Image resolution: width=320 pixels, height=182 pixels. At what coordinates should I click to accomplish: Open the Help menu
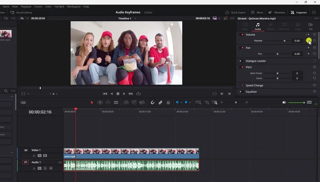86,6
